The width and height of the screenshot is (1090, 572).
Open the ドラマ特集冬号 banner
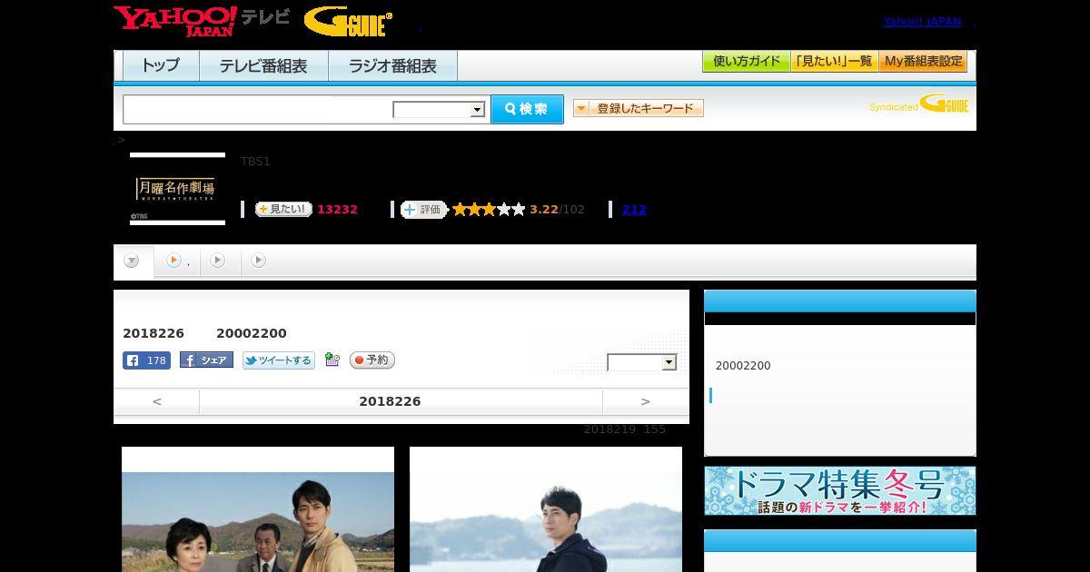click(840, 491)
